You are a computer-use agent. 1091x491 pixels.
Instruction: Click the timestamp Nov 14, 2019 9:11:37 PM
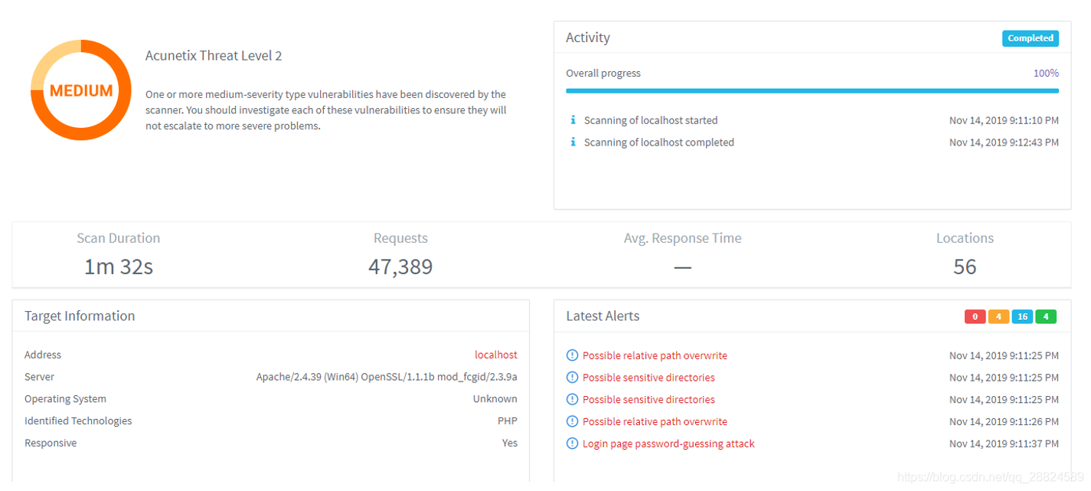click(x=1004, y=444)
